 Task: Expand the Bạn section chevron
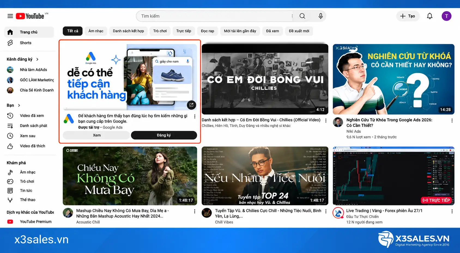coord(19,105)
